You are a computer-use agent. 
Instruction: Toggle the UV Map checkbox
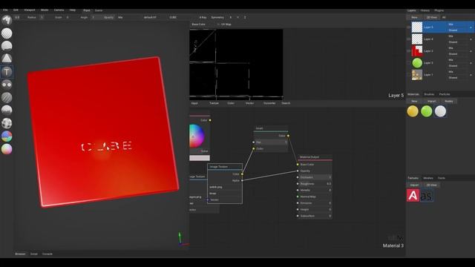224,24
